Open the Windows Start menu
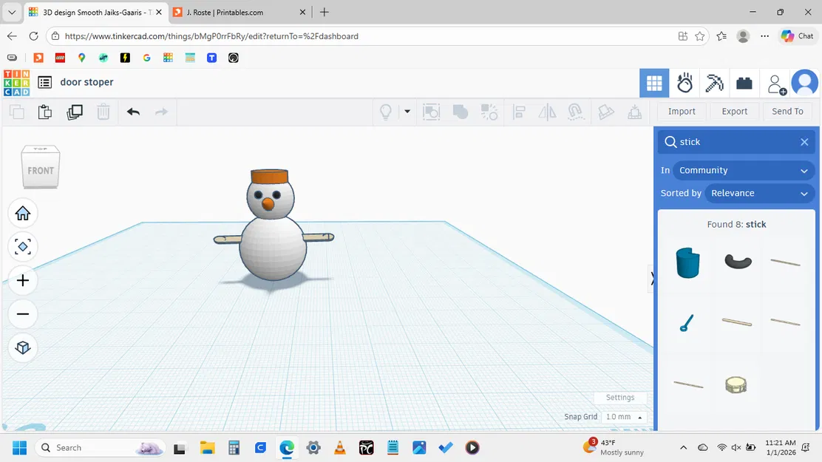Screen dimensions: 822x462 (19, 448)
